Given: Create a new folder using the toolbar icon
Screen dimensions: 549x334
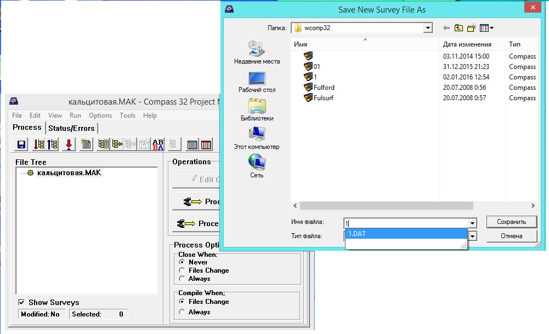Looking at the screenshot, I should pos(471,28).
